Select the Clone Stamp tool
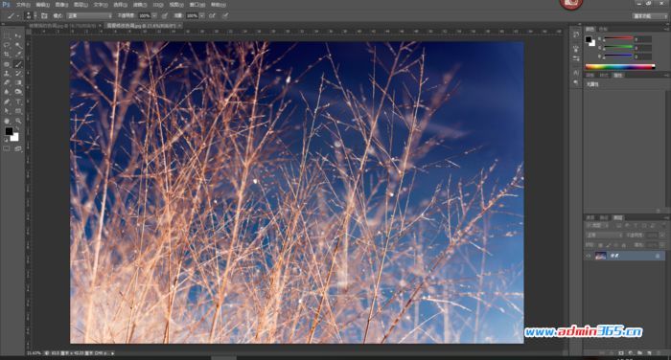Viewport: 671px width, 360px height. coord(7,74)
